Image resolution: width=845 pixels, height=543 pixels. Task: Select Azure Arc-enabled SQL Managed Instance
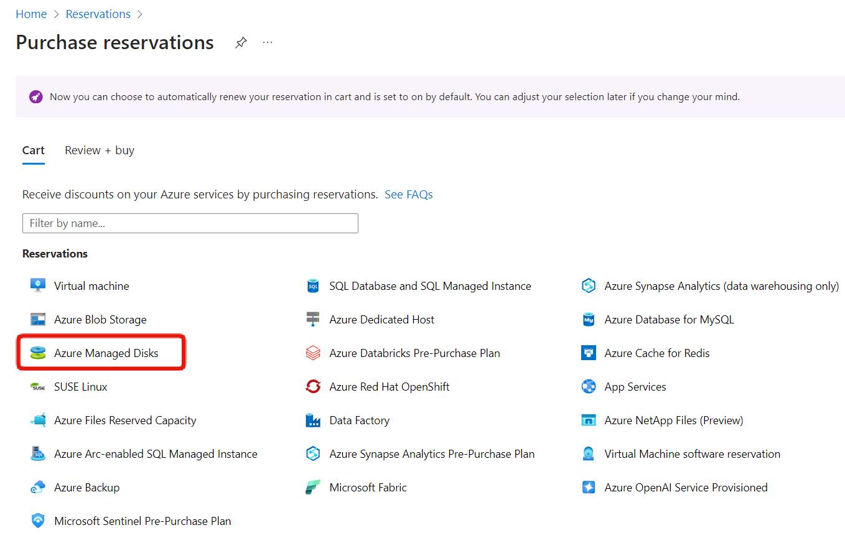tap(156, 454)
